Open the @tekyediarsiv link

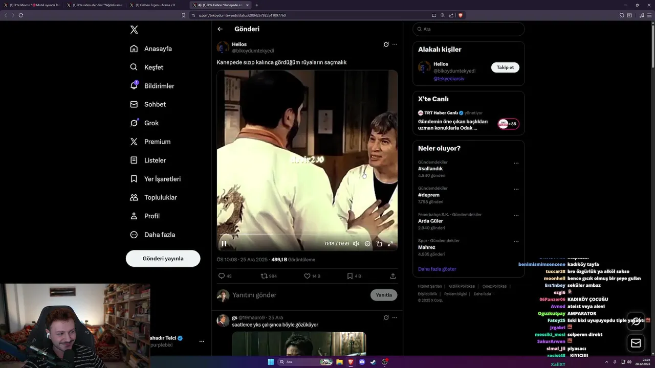pos(449,79)
